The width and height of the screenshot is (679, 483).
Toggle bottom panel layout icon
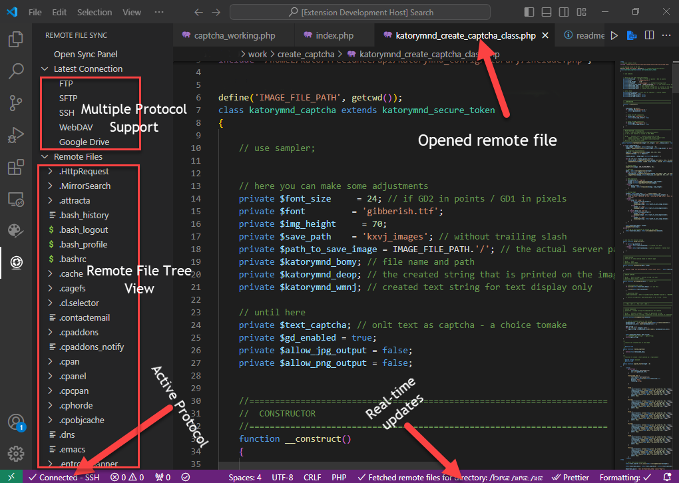point(547,12)
